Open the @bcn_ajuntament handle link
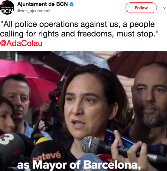 click(34, 11)
